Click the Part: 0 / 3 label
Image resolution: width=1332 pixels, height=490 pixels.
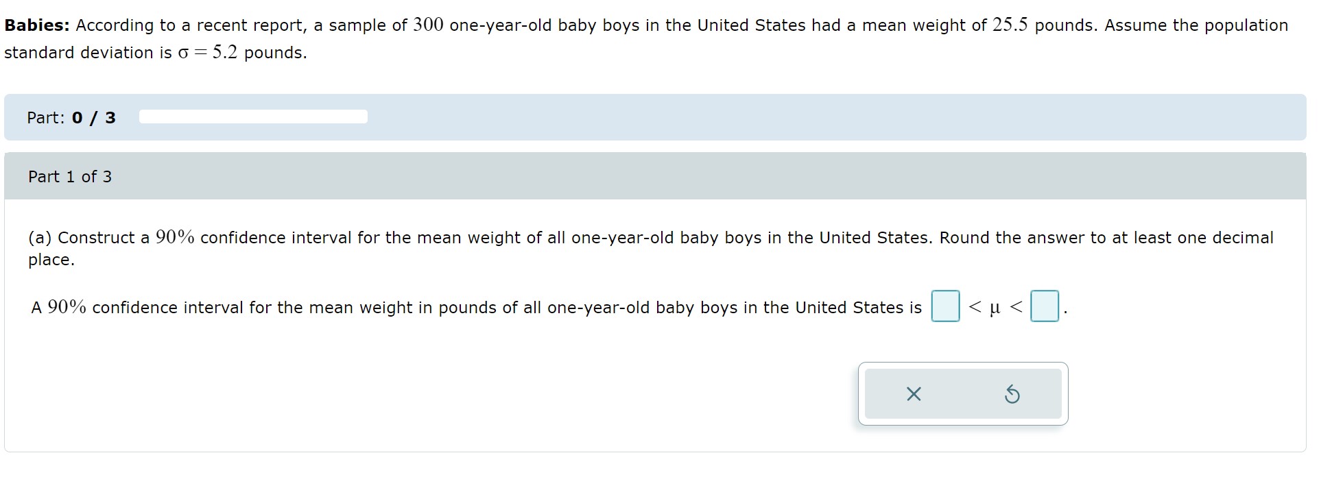click(71, 117)
